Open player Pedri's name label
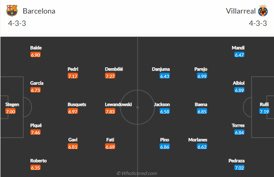The width and height of the screenshot is (274, 177). (73, 69)
